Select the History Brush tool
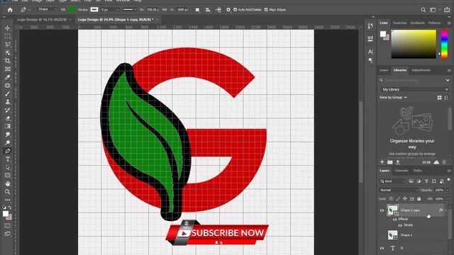The height and width of the screenshot is (255, 454). 8,110
